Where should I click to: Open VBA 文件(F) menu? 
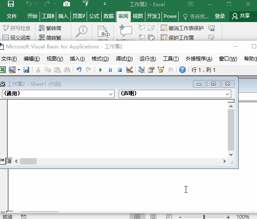click(x=9, y=59)
